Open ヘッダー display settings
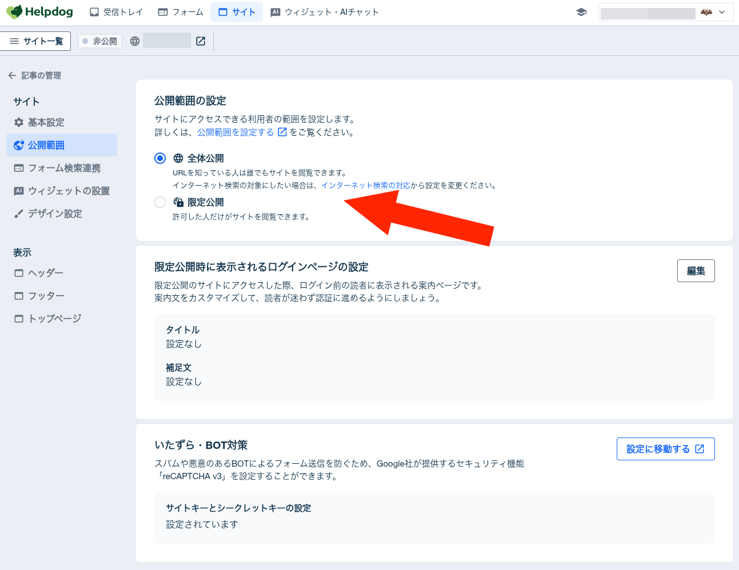Screen dimensions: 739x570 [x=62, y=273]
